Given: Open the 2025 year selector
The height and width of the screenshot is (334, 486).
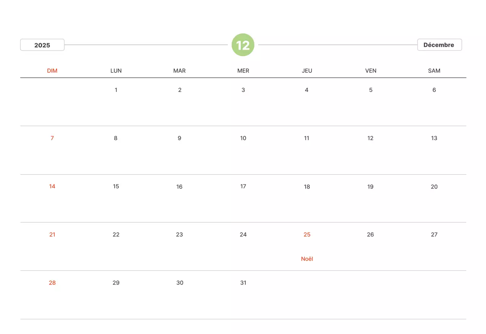Looking at the screenshot, I should click(x=42, y=45).
